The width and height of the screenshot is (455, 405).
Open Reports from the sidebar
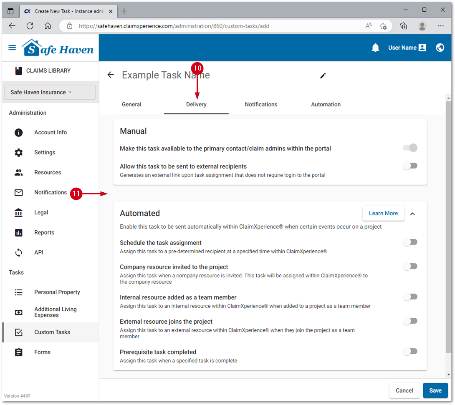(44, 233)
